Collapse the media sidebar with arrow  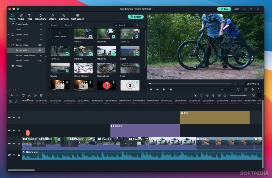pos(46,57)
